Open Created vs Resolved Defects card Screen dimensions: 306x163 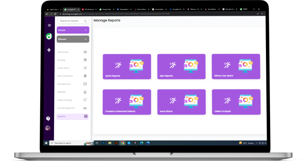pyautogui.click(x=127, y=102)
